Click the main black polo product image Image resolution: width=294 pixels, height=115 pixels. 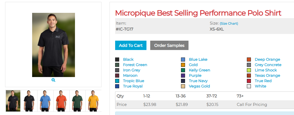[x=54, y=45]
